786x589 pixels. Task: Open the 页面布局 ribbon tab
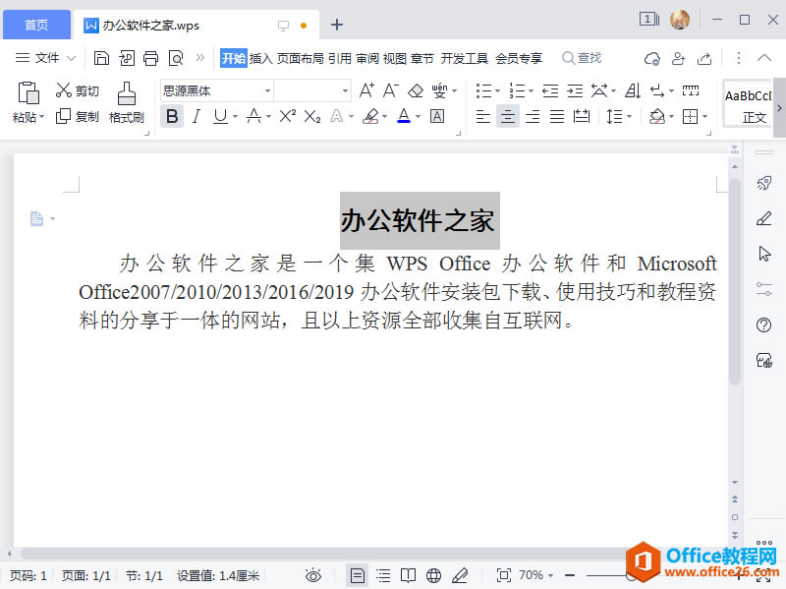[300, 58]
